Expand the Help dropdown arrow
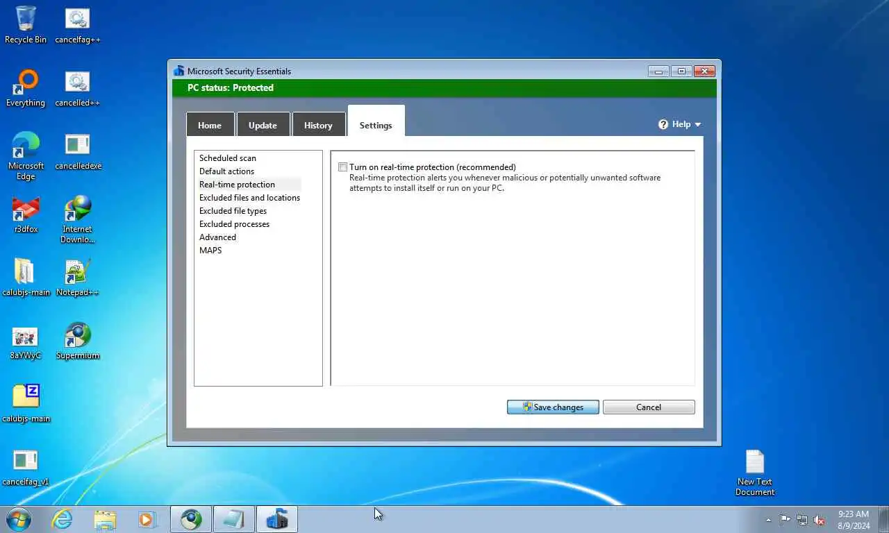889x533 pixels. click(x=697, y=125)
